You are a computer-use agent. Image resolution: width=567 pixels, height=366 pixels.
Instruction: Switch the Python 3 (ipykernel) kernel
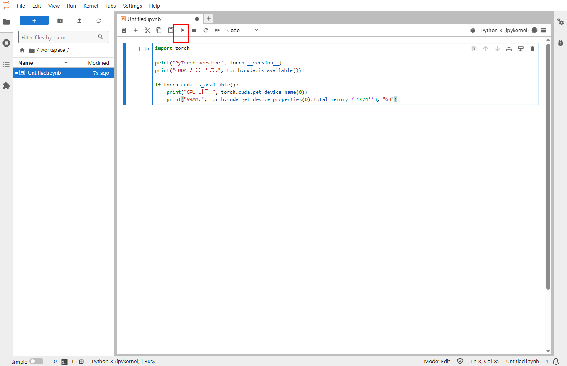pos(505,30)
